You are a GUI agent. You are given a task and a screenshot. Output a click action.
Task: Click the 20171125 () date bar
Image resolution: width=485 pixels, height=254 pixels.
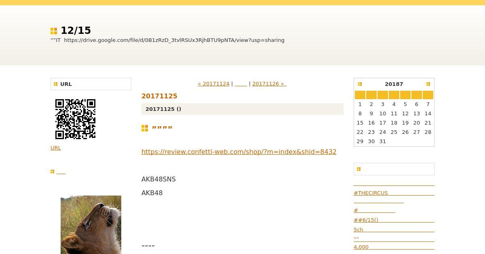pos(242,109)
